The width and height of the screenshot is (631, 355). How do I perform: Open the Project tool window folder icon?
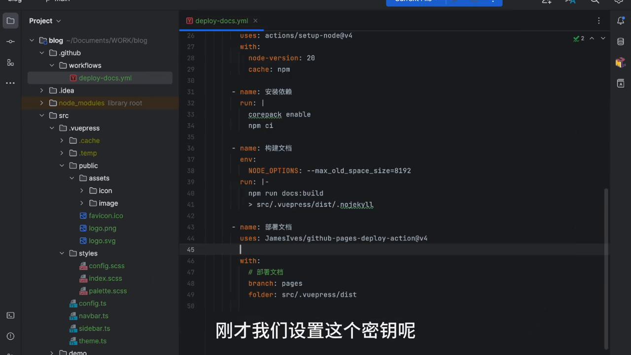10,21
